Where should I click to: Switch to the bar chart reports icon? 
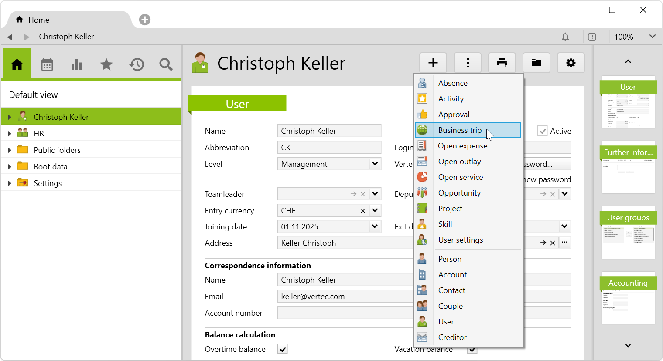tap(77, 65)
